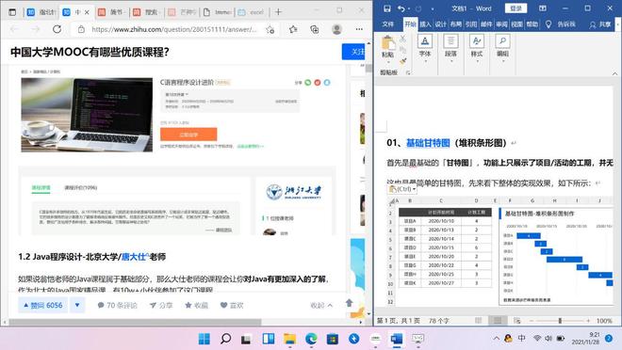Switch to the 审阅 ribbon tab
Screen dimensions: 622x350
pyautogui.click(x=501, y=24)
